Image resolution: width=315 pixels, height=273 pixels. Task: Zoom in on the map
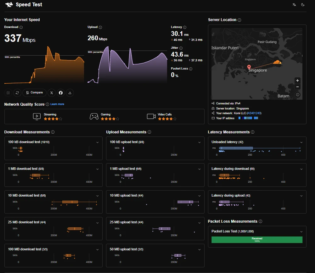coord(297,81)
